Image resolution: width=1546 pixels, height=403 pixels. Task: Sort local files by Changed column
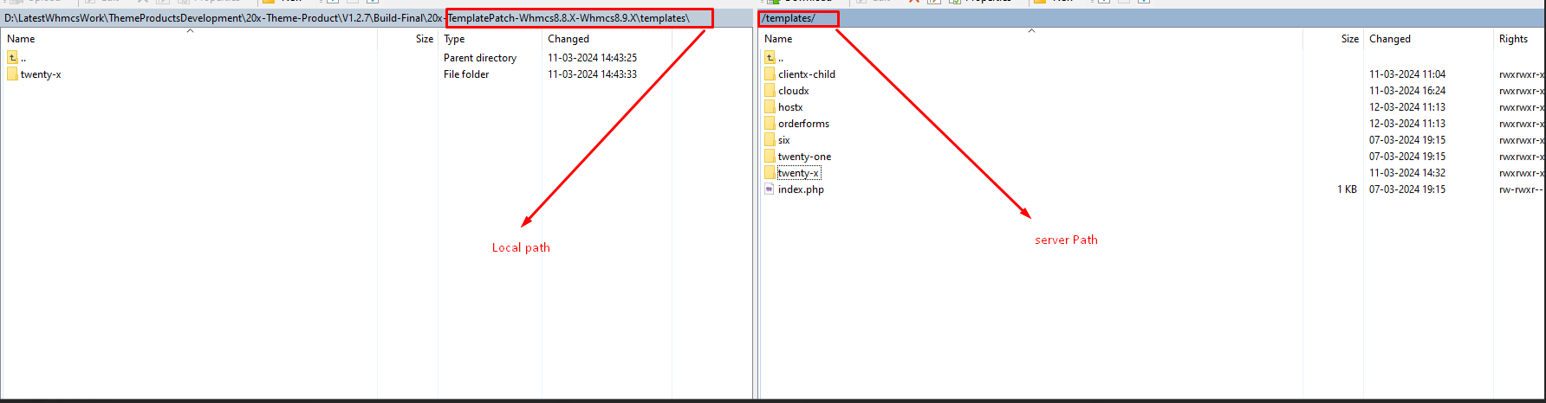point(568,39)
